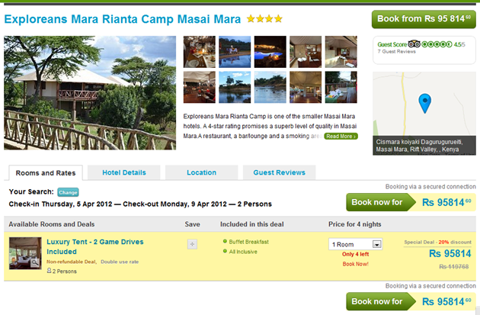480x315 pixels.
Task: Click the red Book Now! link
Action: [356, 263]
